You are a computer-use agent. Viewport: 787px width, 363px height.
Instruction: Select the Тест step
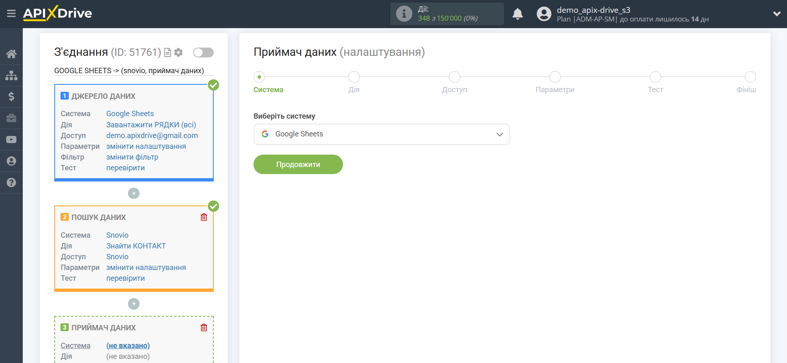pos(655,77)
